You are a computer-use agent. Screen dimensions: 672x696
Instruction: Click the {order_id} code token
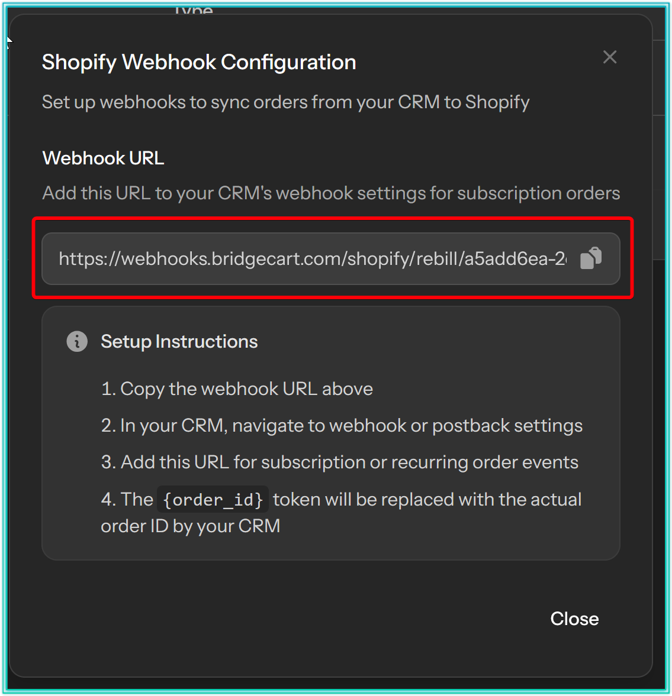(x=213, y=500)
